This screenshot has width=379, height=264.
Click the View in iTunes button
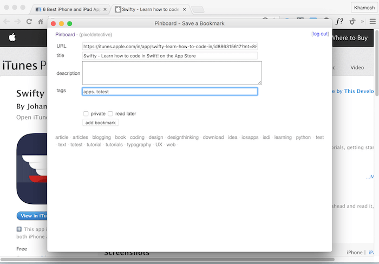tap(32, 216)
